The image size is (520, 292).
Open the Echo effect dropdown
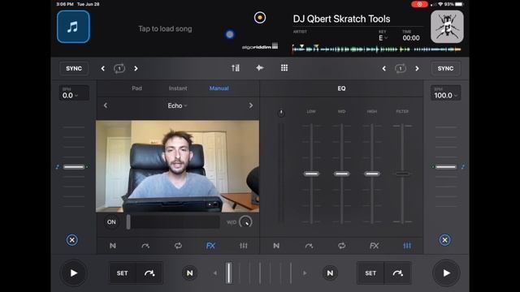click(x=177, y=105)
